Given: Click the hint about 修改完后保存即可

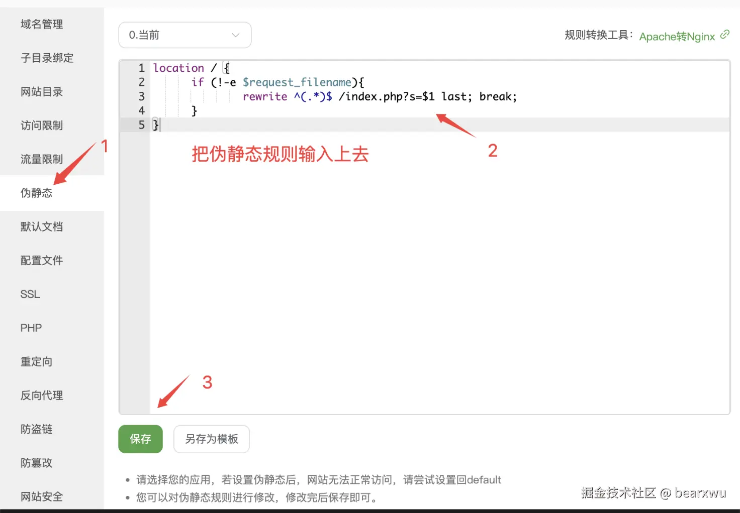Looking at the screenshot, I should [257, 497].
